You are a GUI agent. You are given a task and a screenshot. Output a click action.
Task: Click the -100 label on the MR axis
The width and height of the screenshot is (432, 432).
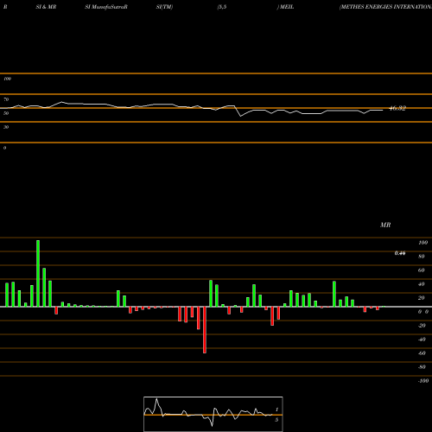(423, 381)
